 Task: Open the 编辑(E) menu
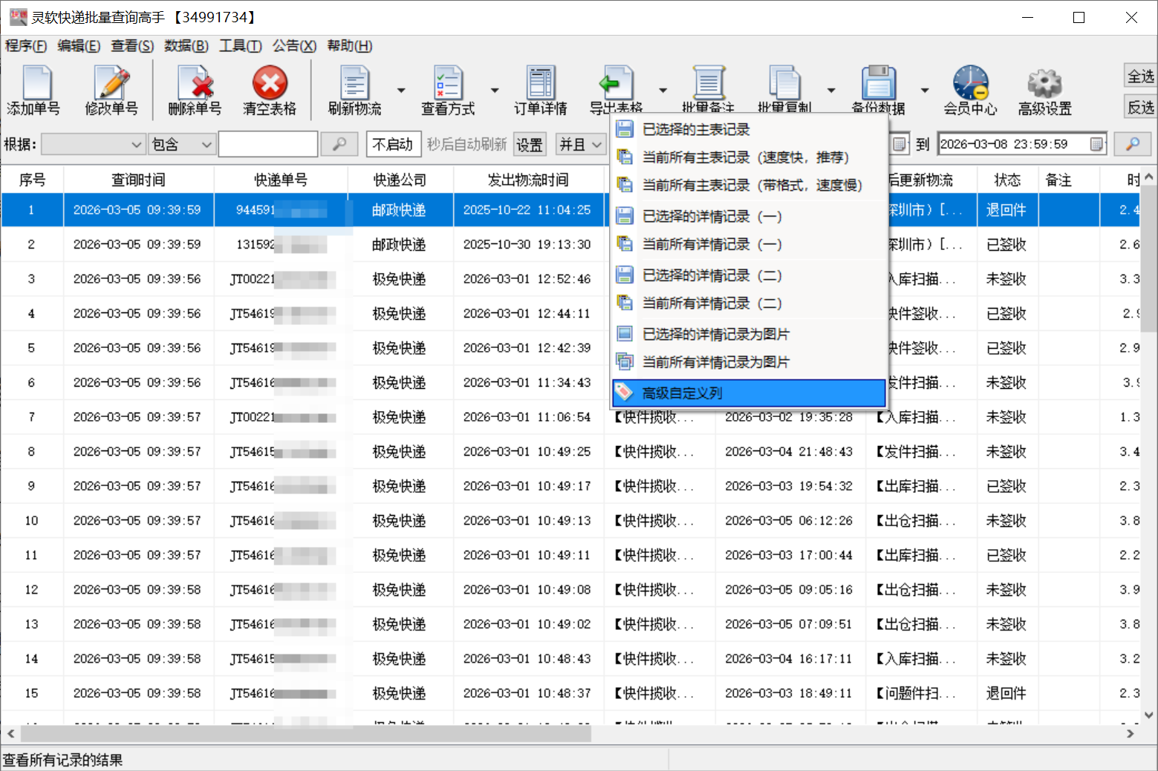click(x=79, y=46)
